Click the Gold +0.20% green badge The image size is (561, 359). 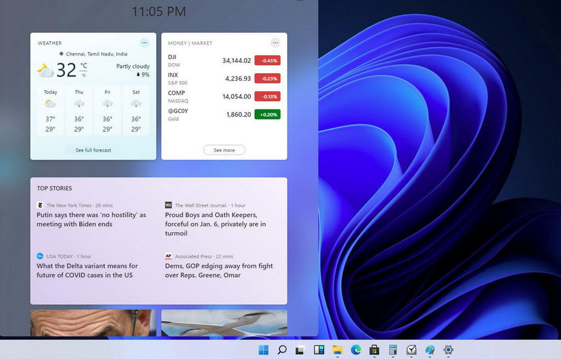(x=267, y=115)
